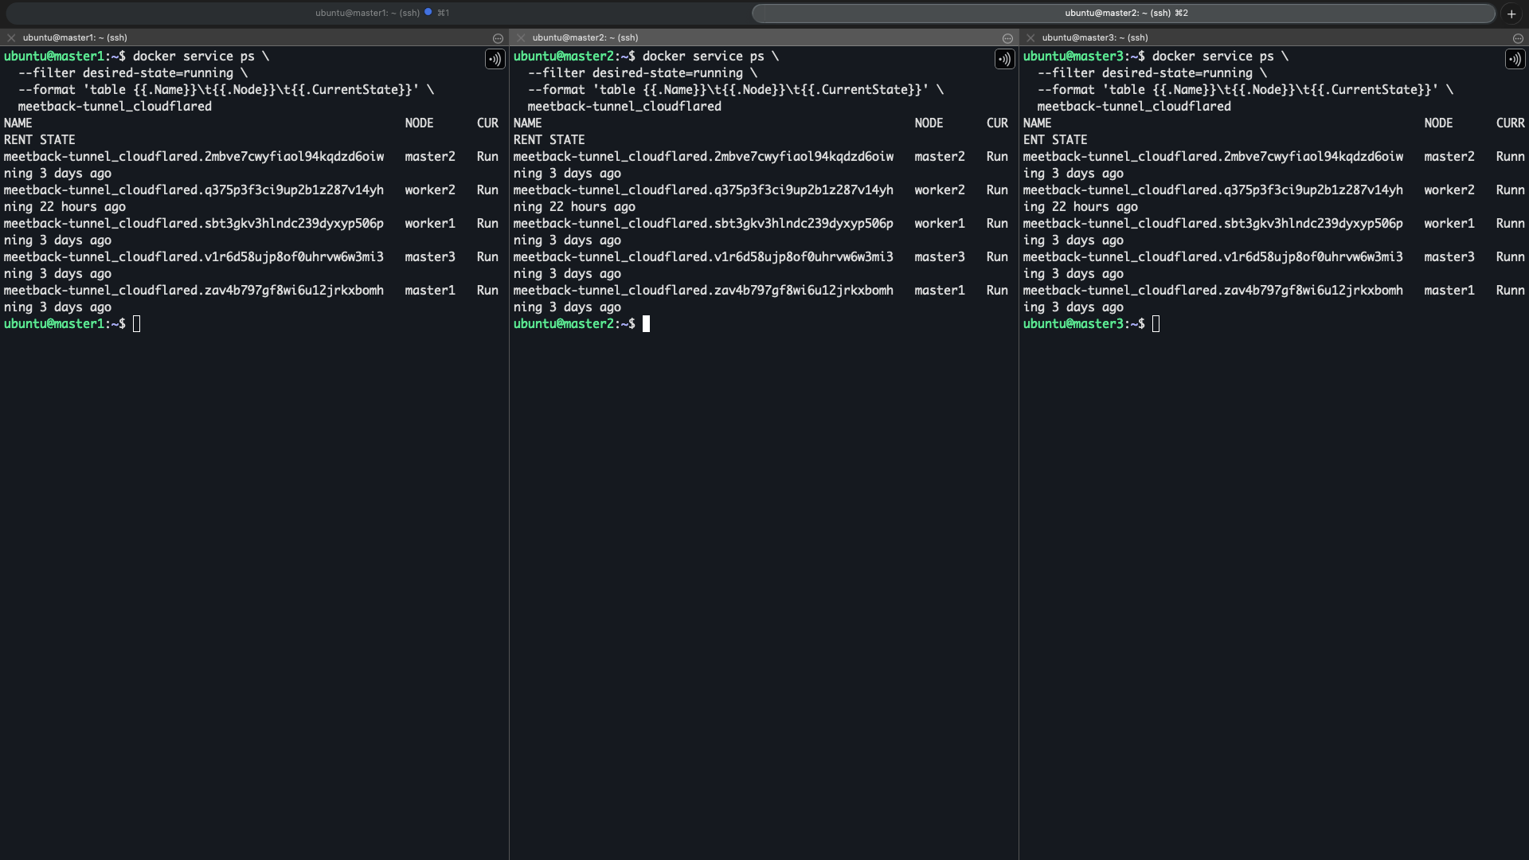Screen dimensions: 1529x860
Task: Select task name 2mbve7cwyfiaol94kqdzd6oiw in master1 pane
Action: 194,157
